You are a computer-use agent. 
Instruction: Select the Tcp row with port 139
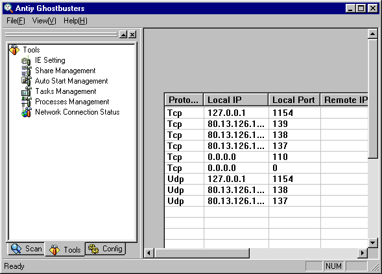(x=266, y=124)
